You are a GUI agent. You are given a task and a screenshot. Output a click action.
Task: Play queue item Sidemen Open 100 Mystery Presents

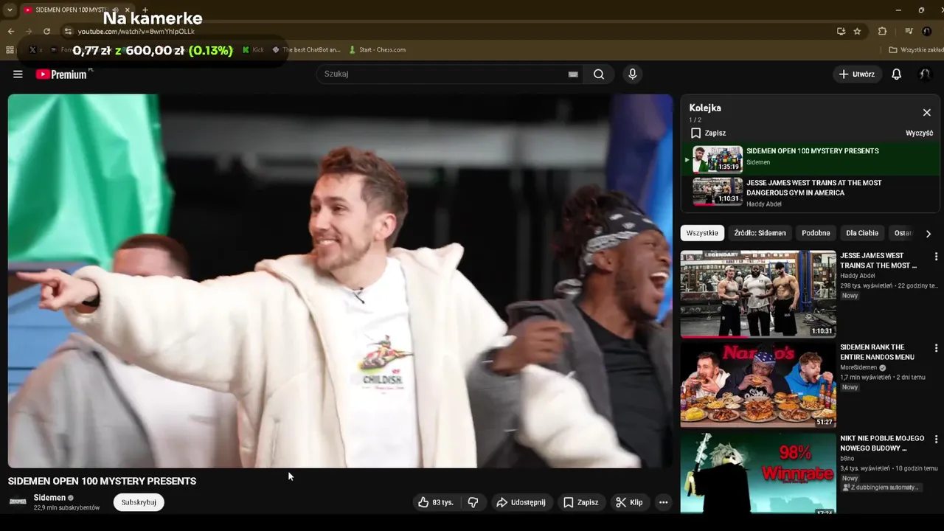[810, 158]
